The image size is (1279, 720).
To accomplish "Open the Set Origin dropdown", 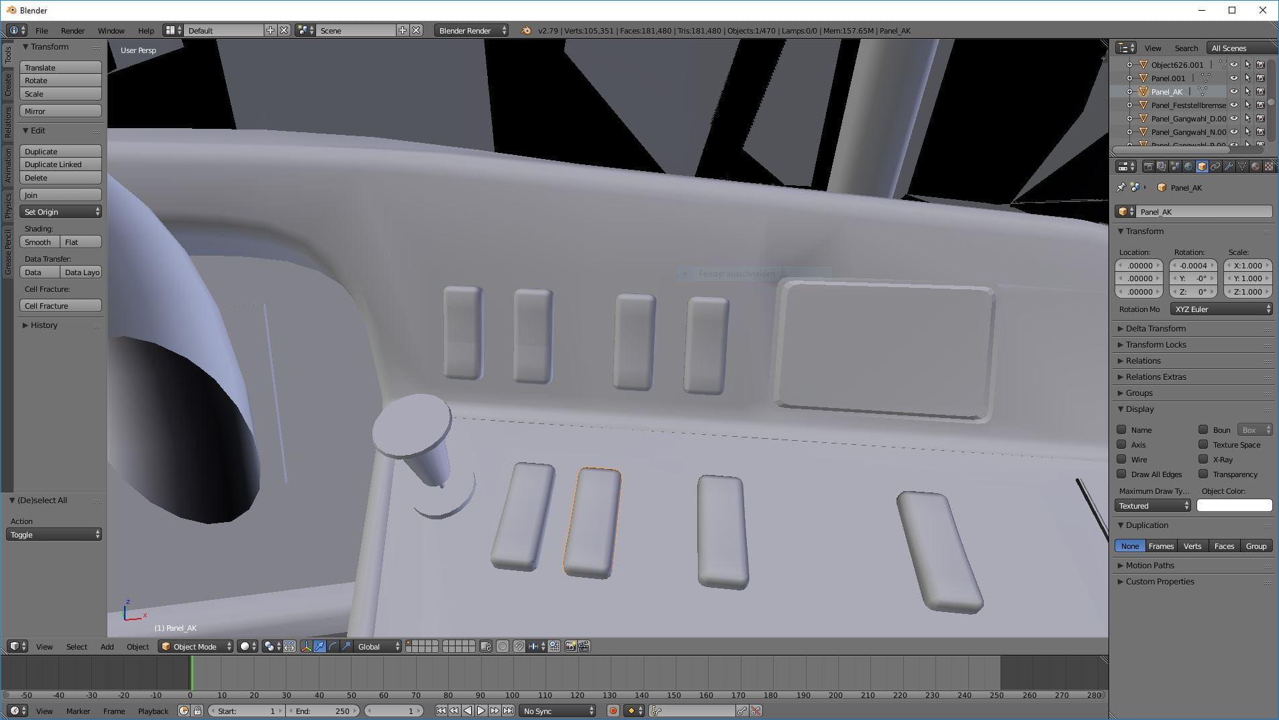I will 61,212.
